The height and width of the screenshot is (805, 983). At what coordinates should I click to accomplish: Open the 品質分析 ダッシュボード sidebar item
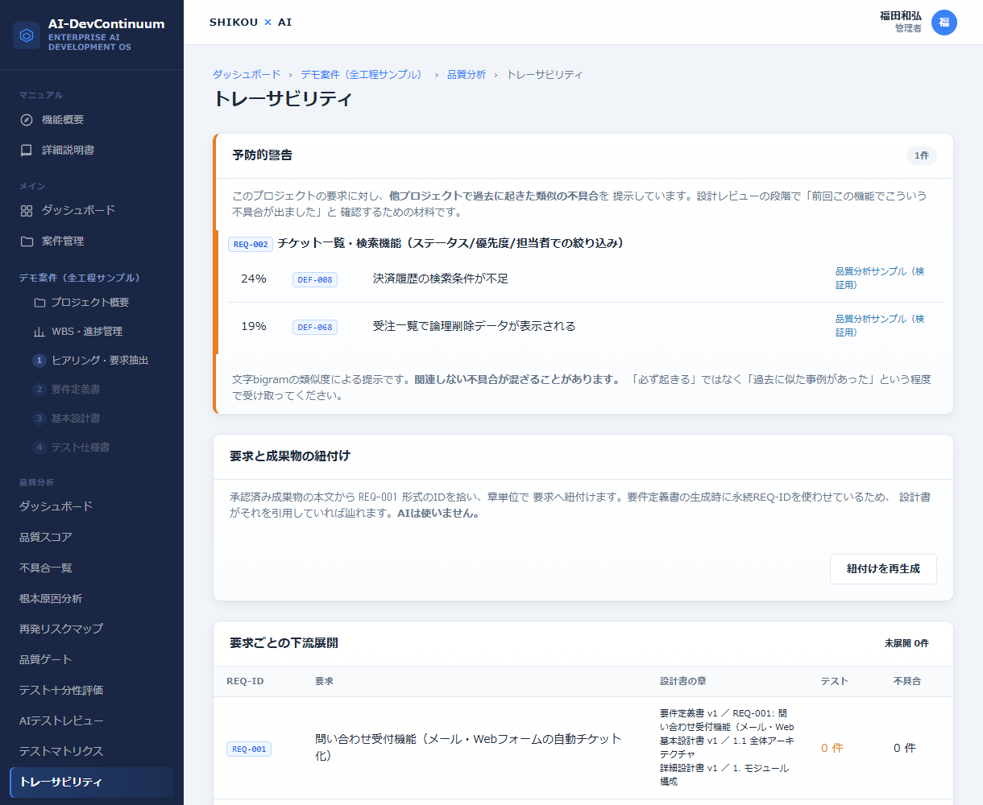(92, 506)
